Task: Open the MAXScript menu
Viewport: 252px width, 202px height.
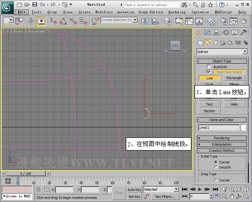Action: (223, 12)
